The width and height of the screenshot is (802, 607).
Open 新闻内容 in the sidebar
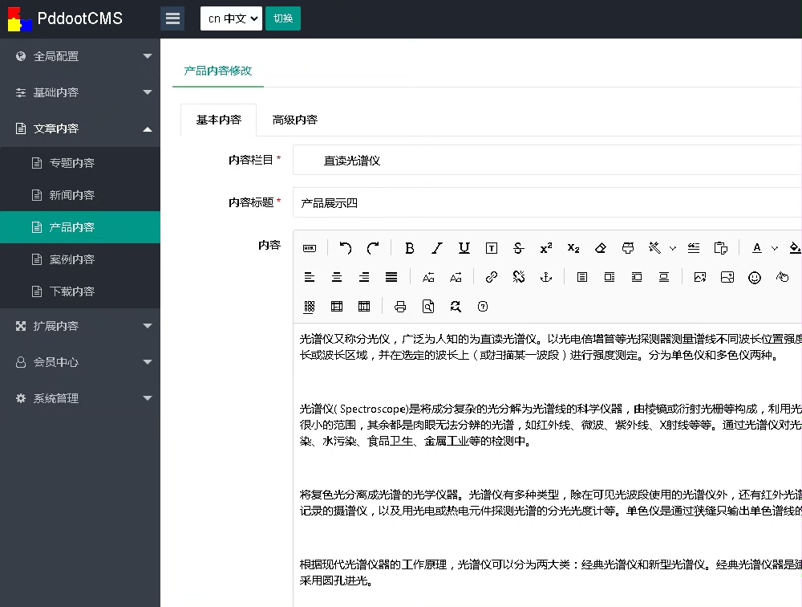click(72, 195)
